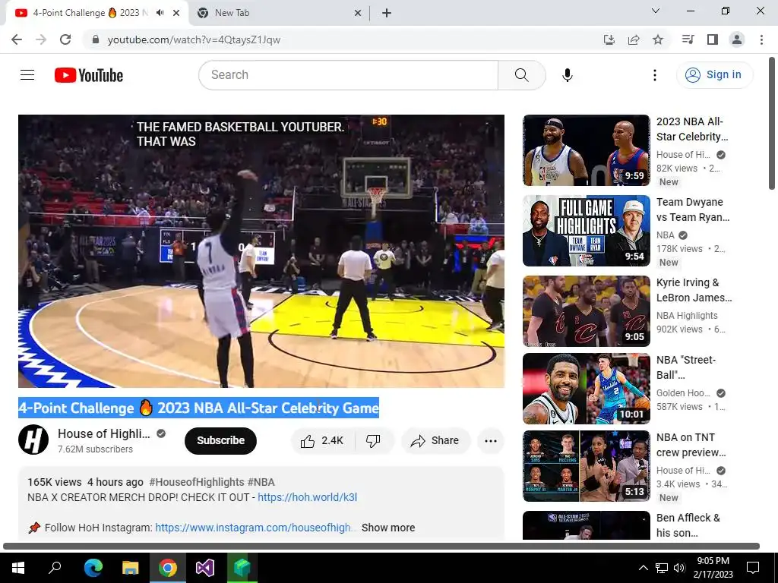Subscribe to House of Highlights
The height and width of the screenshot is (583, 778).
[x=220, y=441]
